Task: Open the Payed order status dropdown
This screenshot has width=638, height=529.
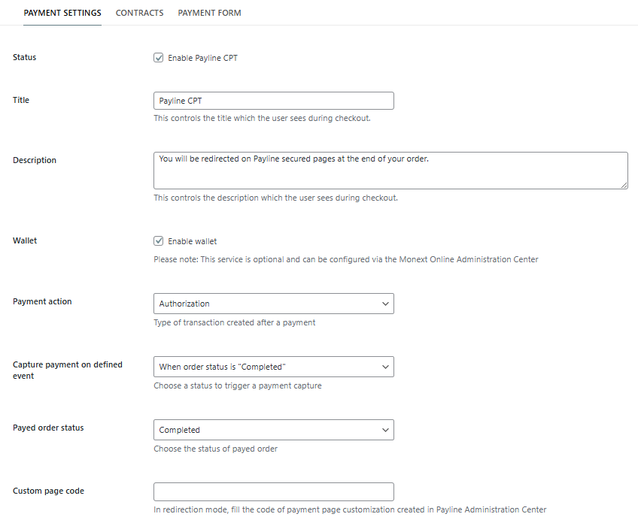Action: tap(273, 430)
